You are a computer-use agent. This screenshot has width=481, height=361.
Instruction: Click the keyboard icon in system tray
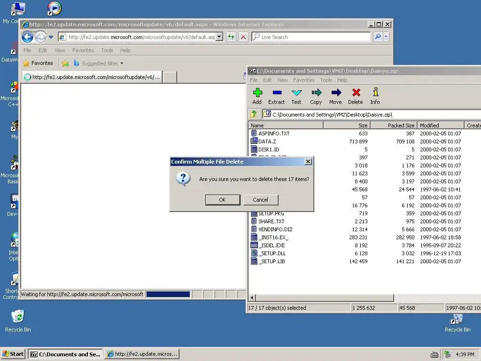pos(434,354)
